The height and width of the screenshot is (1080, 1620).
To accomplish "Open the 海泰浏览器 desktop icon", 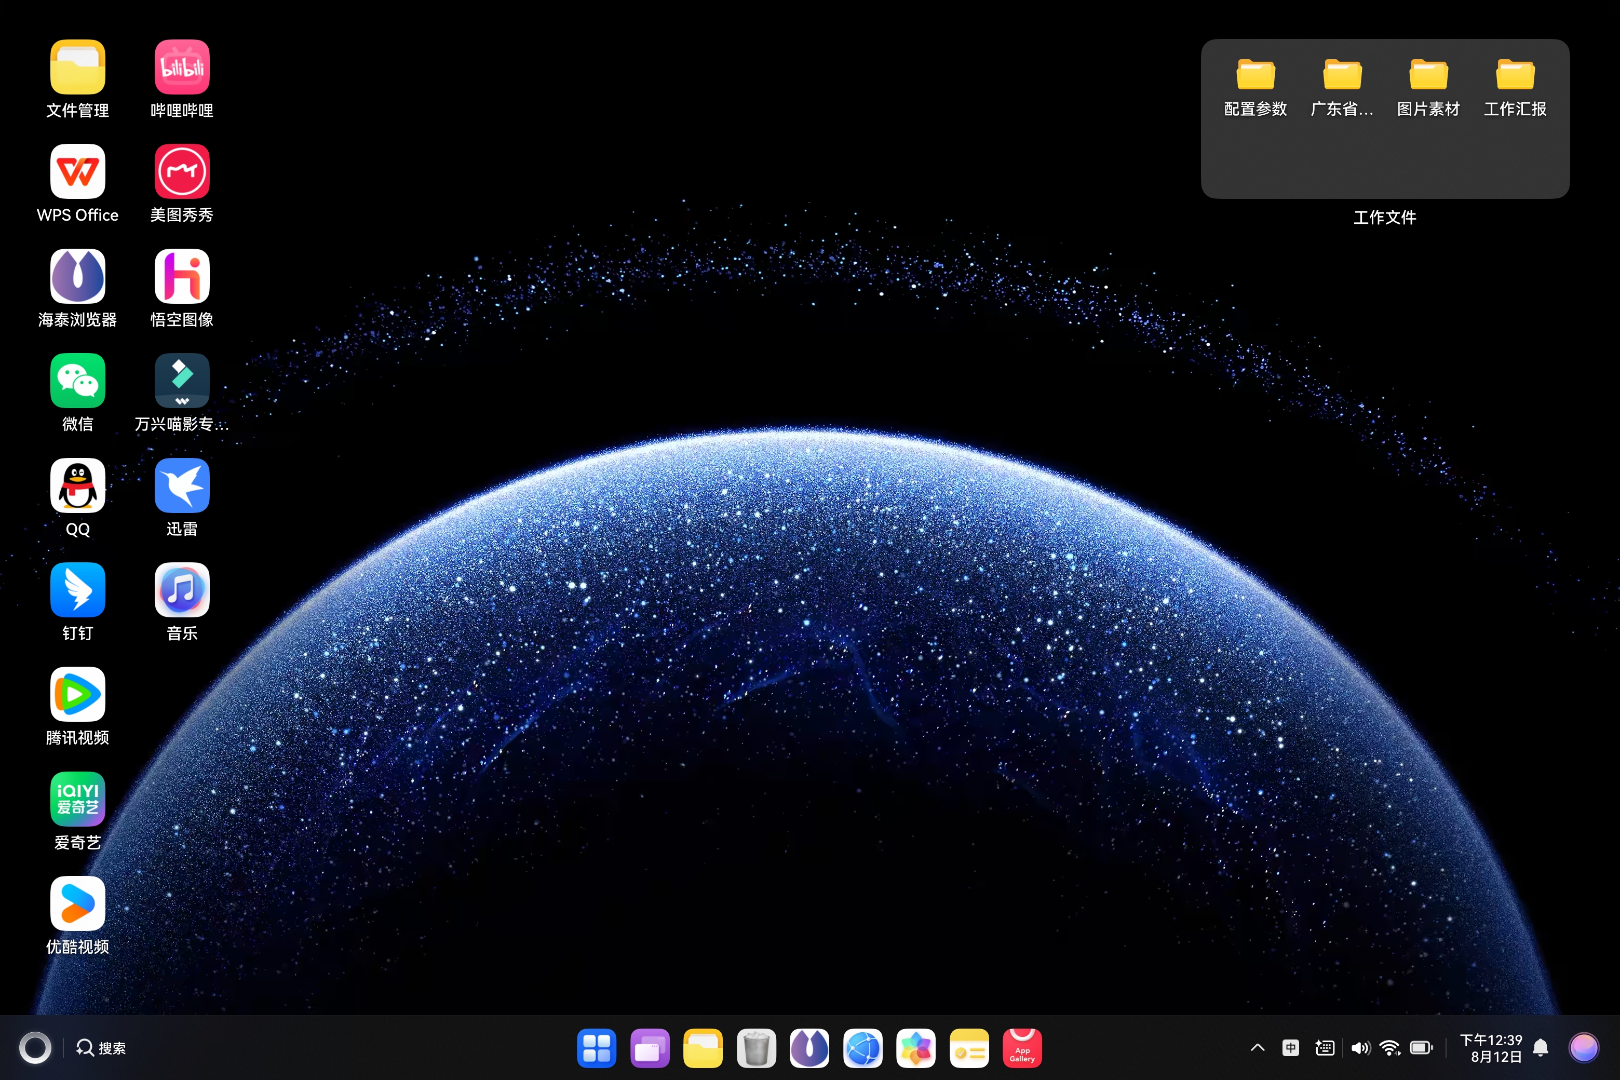I will pyautogui.click(x=77, y=276).
